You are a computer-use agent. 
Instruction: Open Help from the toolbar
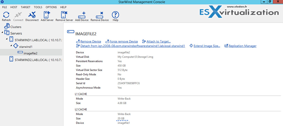pos(115,14)
